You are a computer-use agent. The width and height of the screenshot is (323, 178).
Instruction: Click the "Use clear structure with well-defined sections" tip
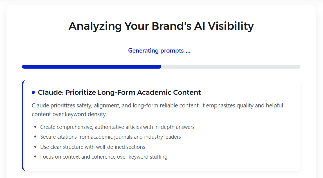pyautogui.click(x=93, y=147)
